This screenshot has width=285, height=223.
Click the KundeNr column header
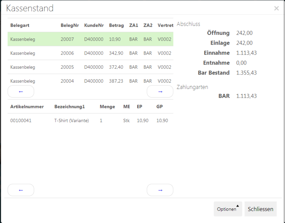(93, 25)
